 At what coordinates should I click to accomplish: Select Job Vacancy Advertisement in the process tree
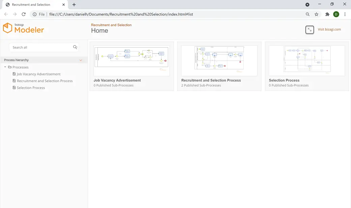[x=38, y=74]
